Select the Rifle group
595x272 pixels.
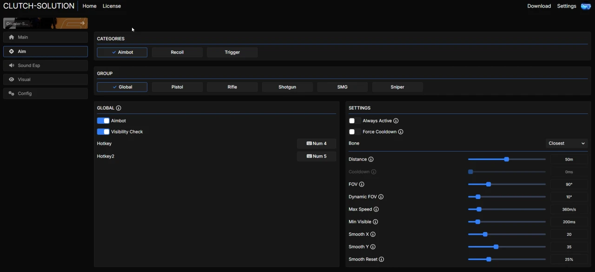232,87
